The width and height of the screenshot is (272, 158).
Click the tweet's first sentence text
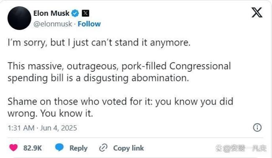tap(99, 43)
